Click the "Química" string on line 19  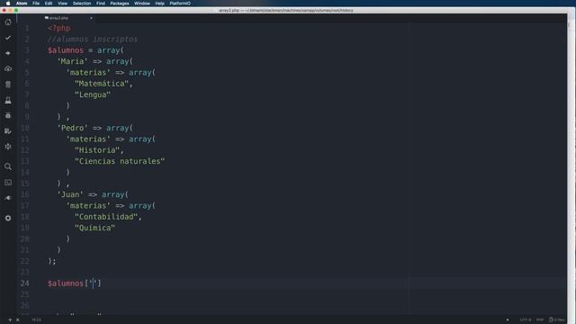[94, 228]
